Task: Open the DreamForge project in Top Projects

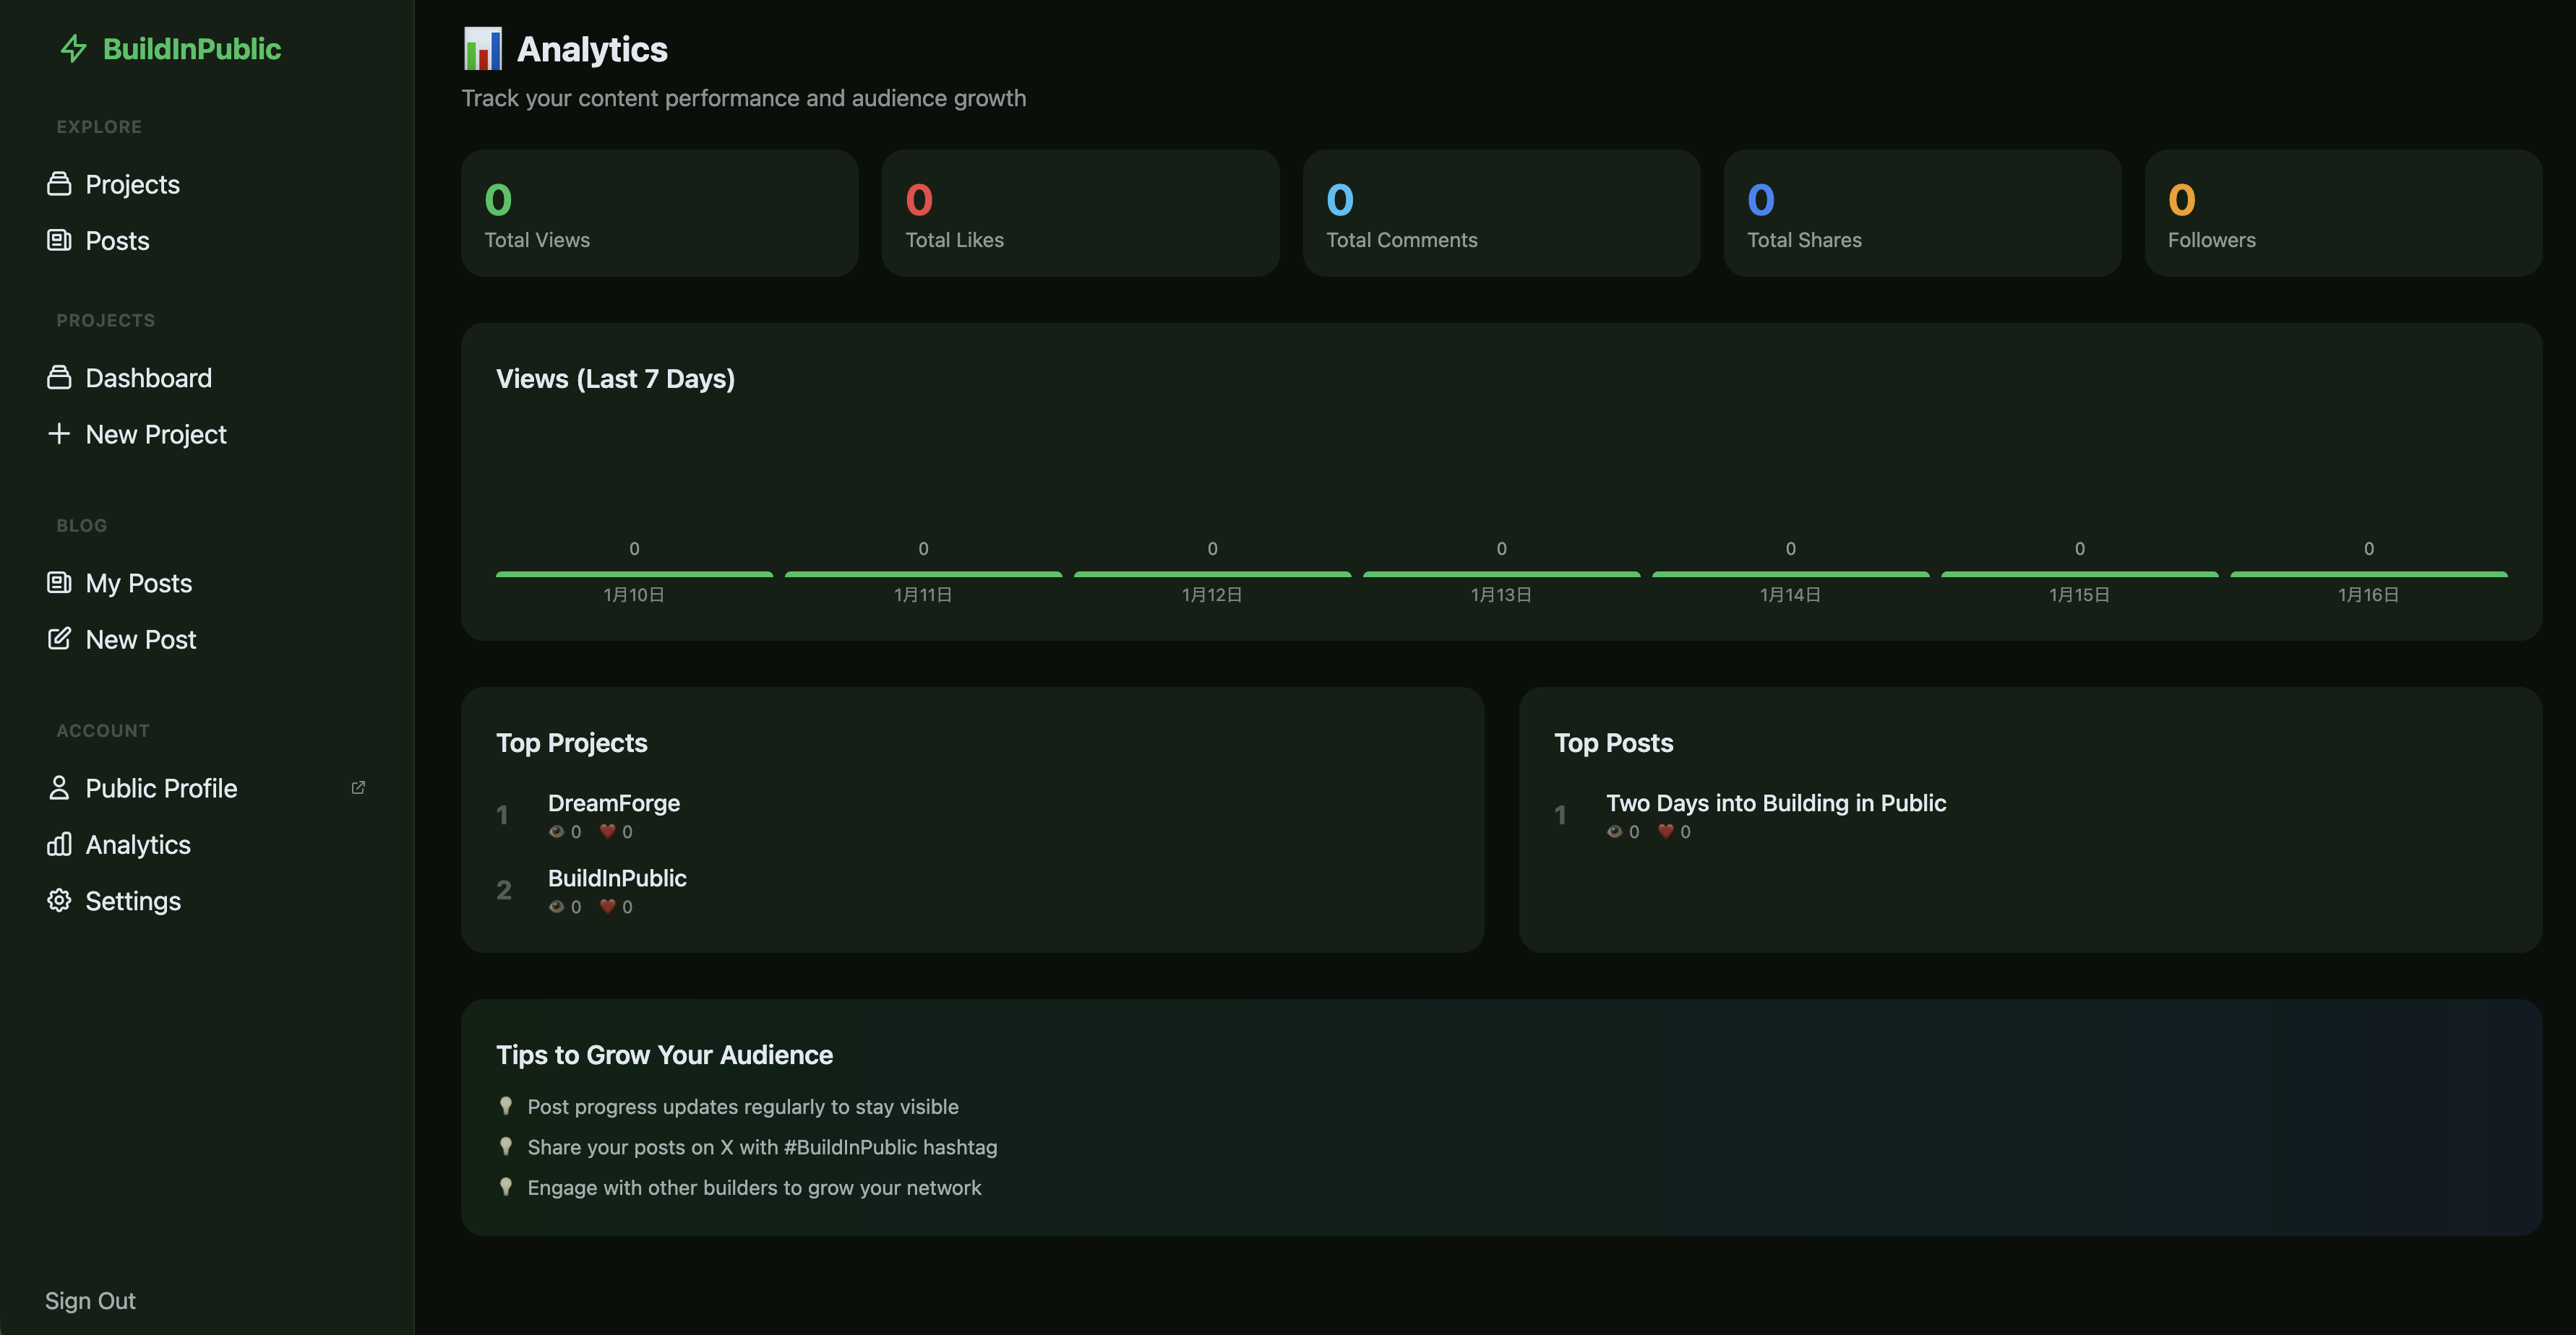Action: (x=614, y=803)
